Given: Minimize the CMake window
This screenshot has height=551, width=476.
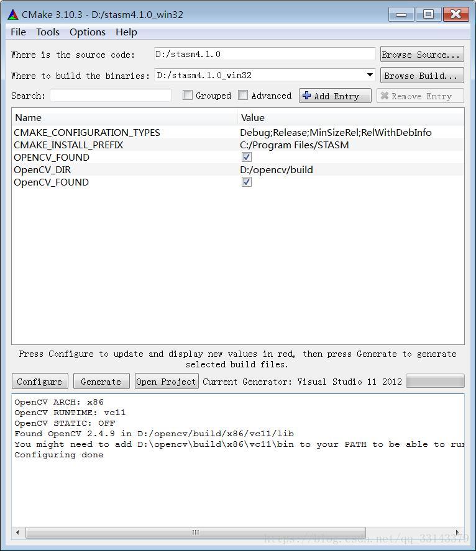Looking at the screenshot, I should 401,14.
